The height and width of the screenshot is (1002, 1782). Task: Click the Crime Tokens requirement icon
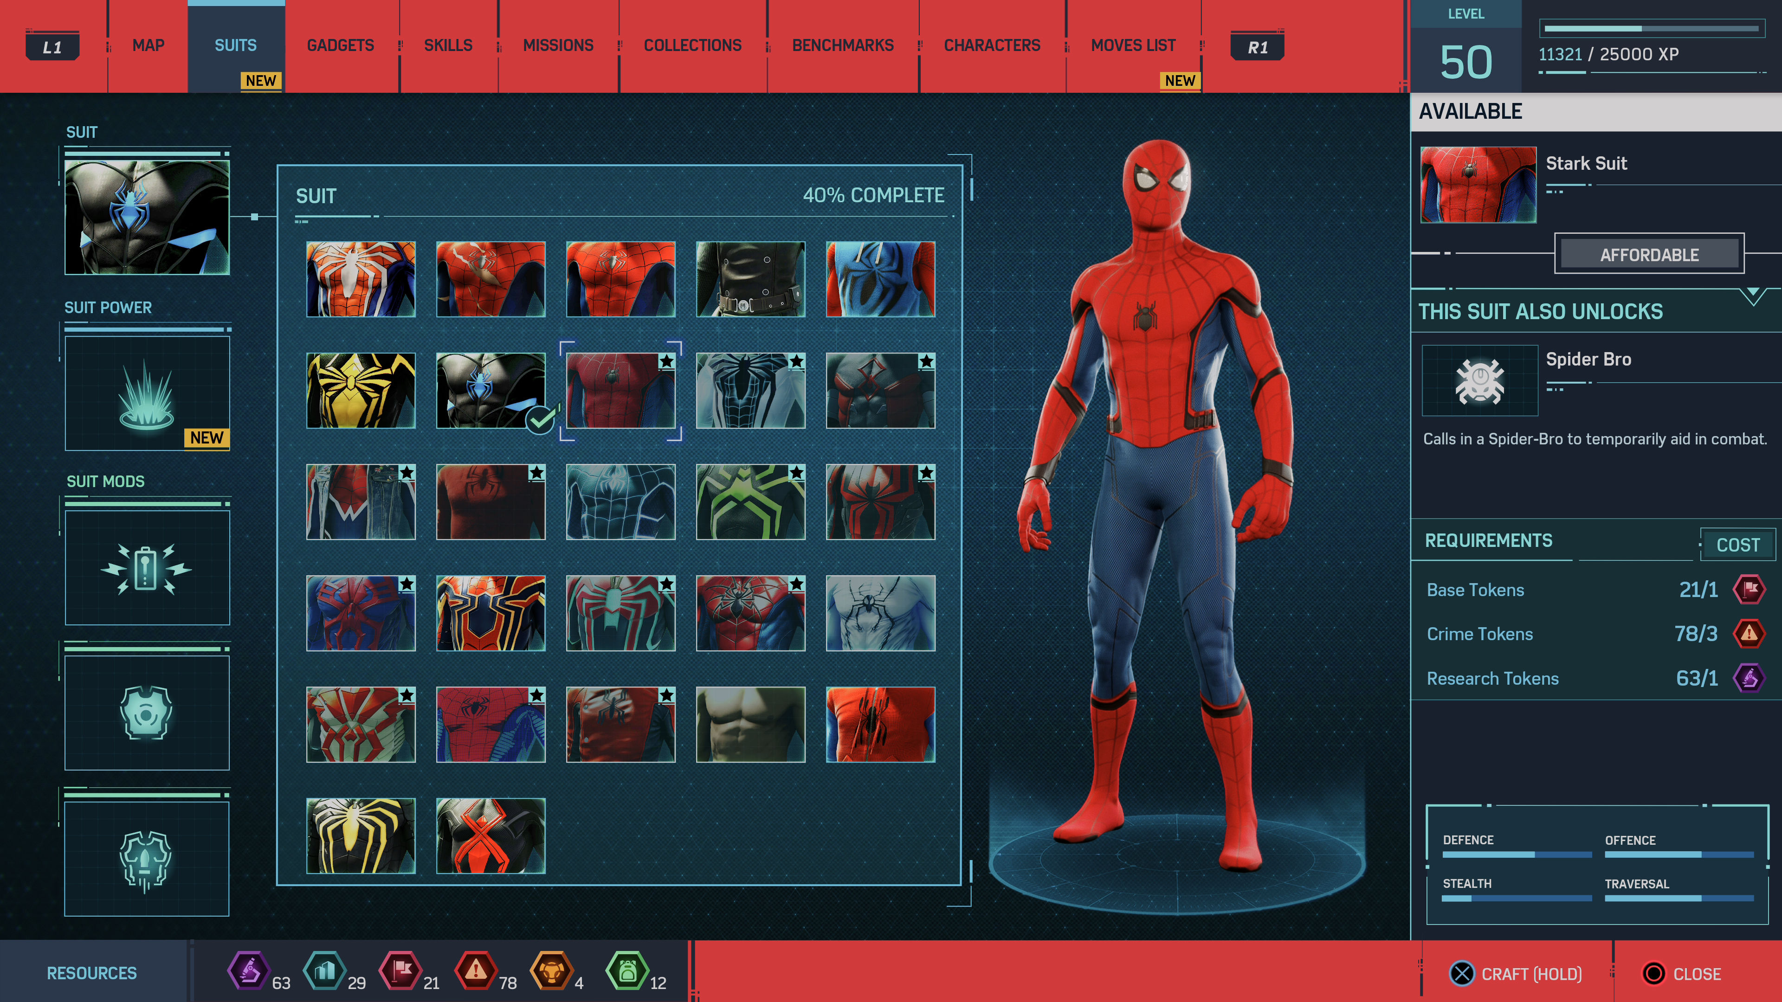click(1749, 633)
